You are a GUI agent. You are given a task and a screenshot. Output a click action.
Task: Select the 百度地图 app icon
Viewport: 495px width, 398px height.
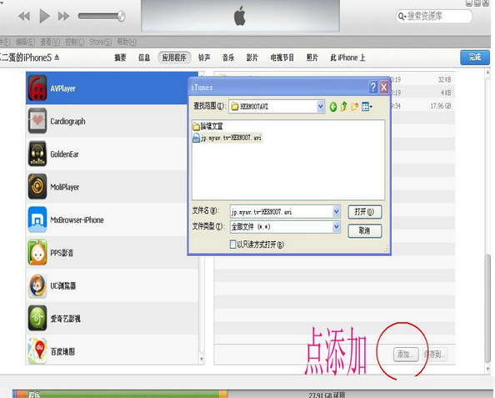click(37, 351)
